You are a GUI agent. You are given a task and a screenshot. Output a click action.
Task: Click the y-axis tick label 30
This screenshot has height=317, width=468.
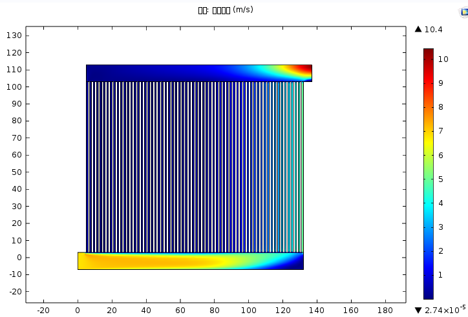click(17, 206)
